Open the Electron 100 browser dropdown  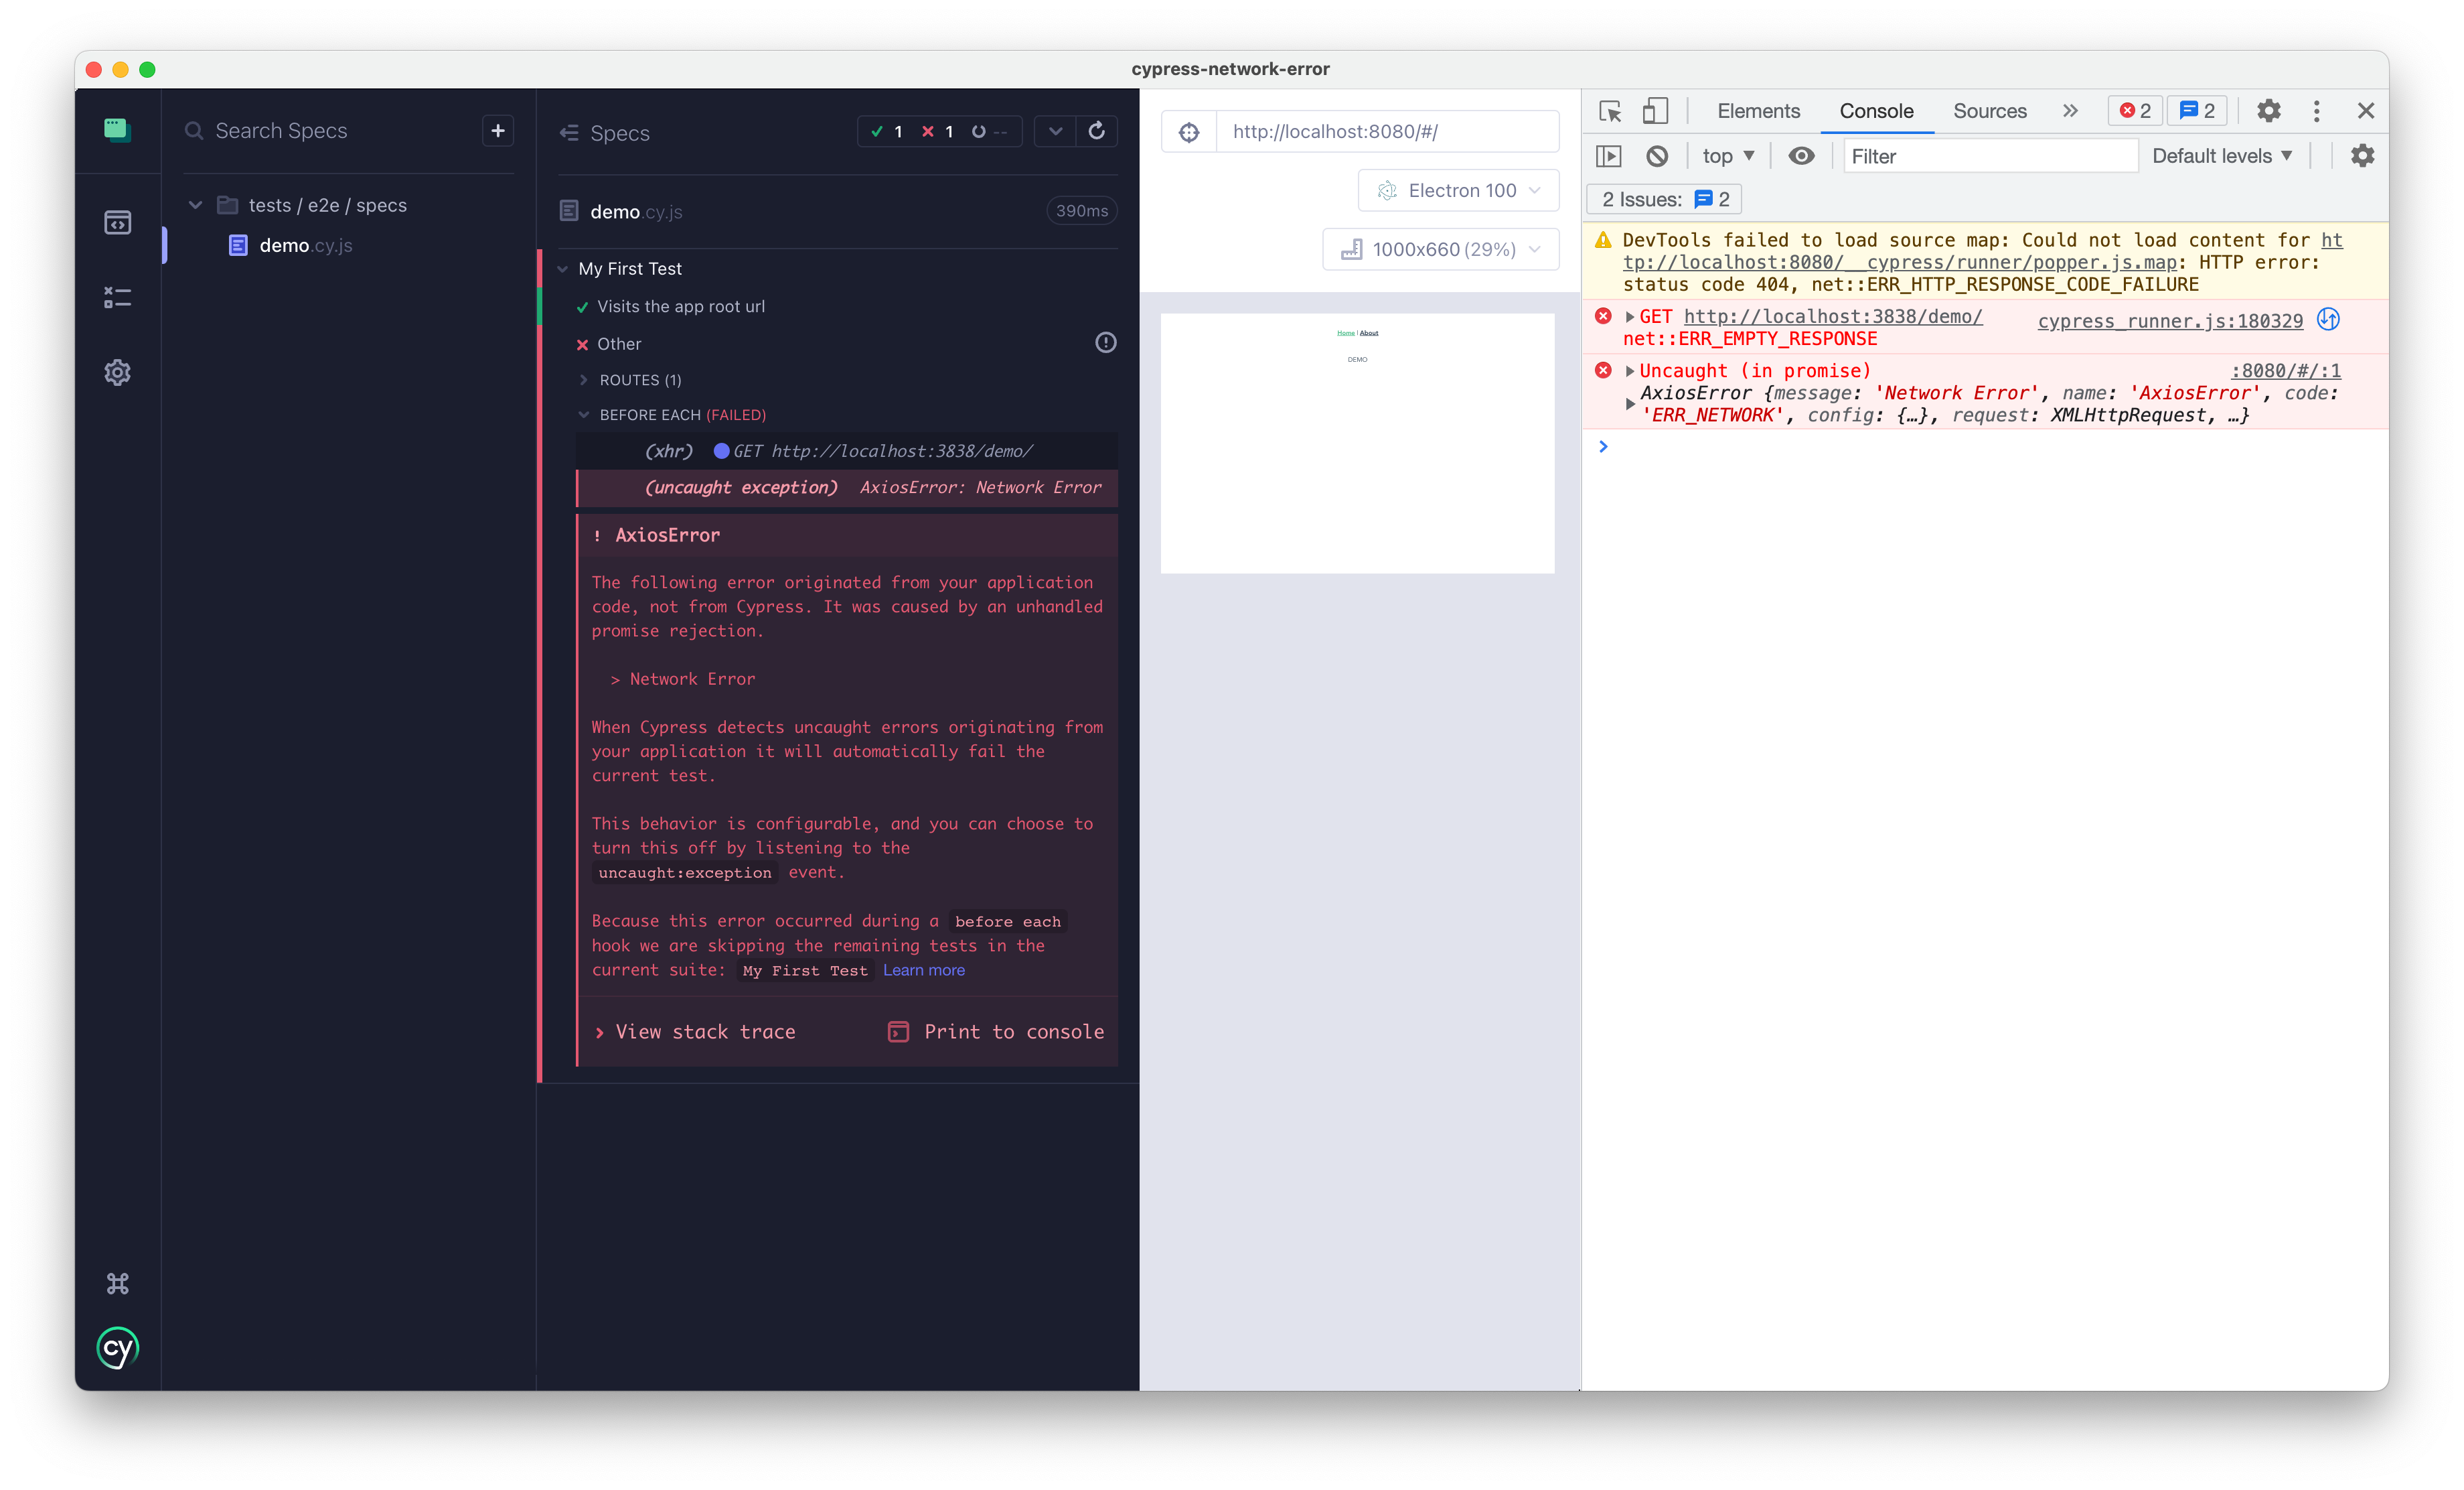coord(1458,190)
